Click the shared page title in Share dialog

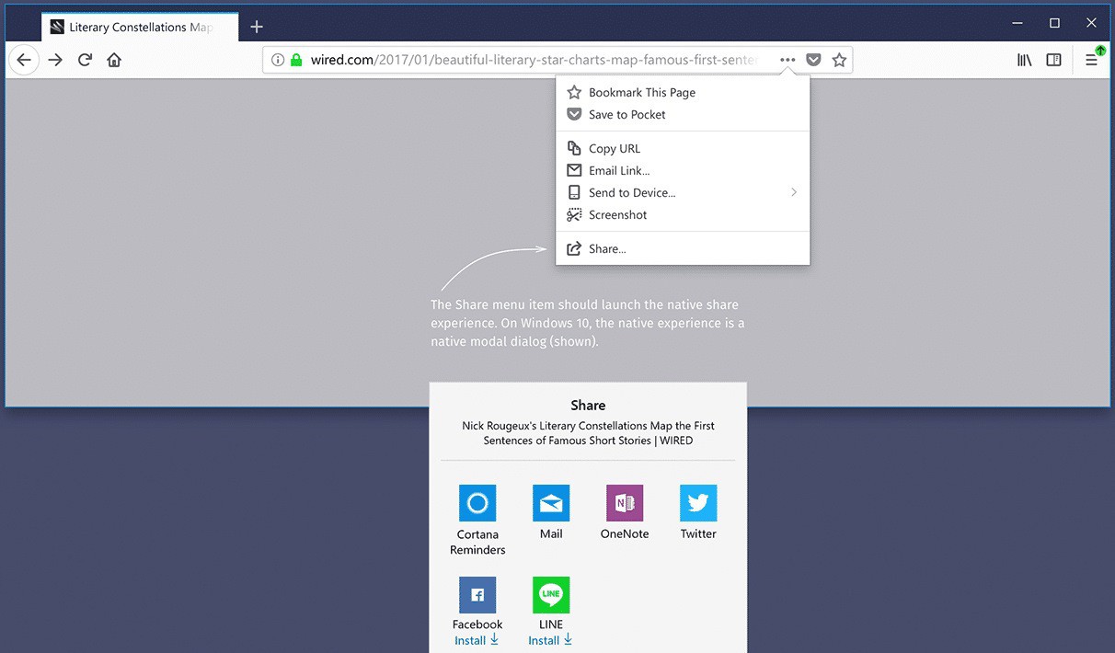point(588,433)
